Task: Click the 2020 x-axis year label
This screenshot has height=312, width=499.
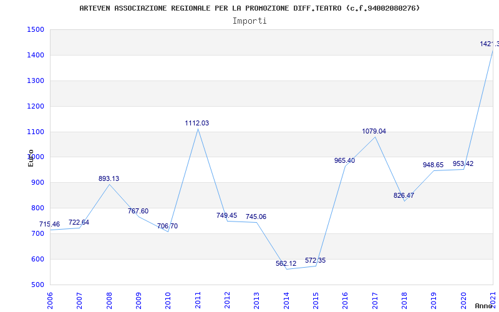Action: [x=463, y=301]
